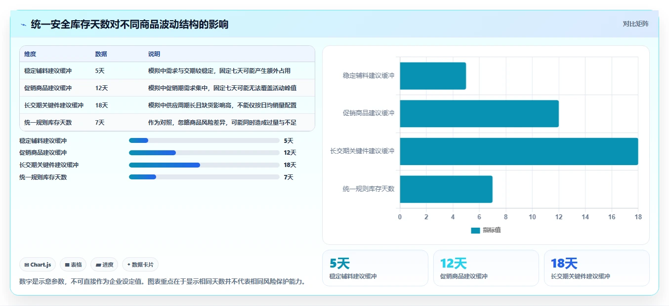Click the 数据 column header

tap(101, 54)
